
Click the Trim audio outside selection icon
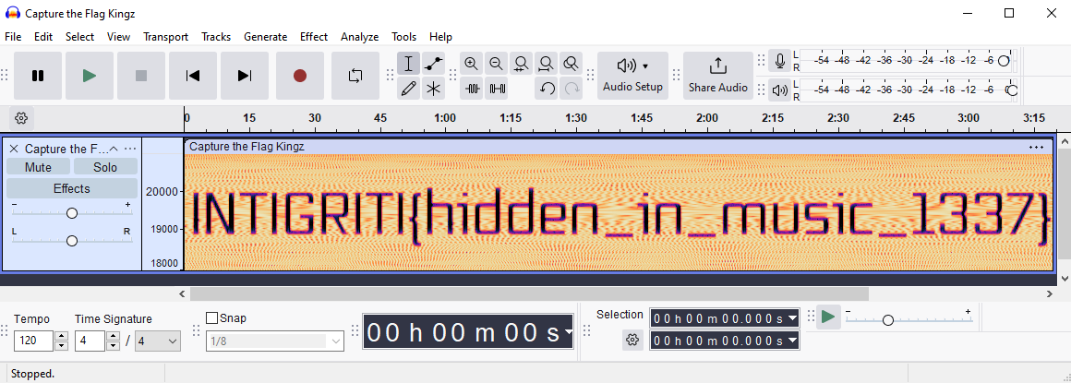[473, 89]
